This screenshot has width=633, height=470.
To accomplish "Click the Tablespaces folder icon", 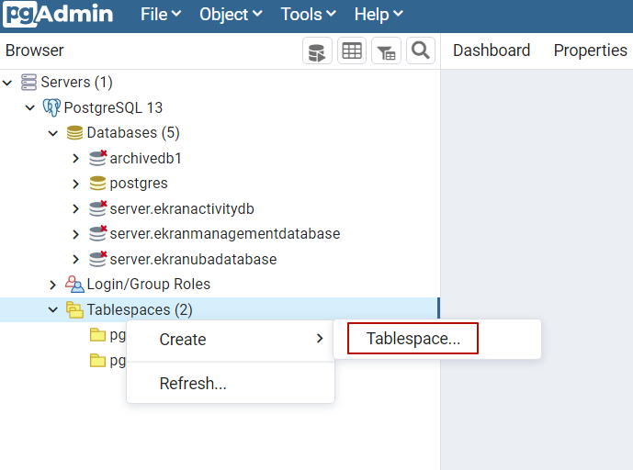I will tap(74, 310).
